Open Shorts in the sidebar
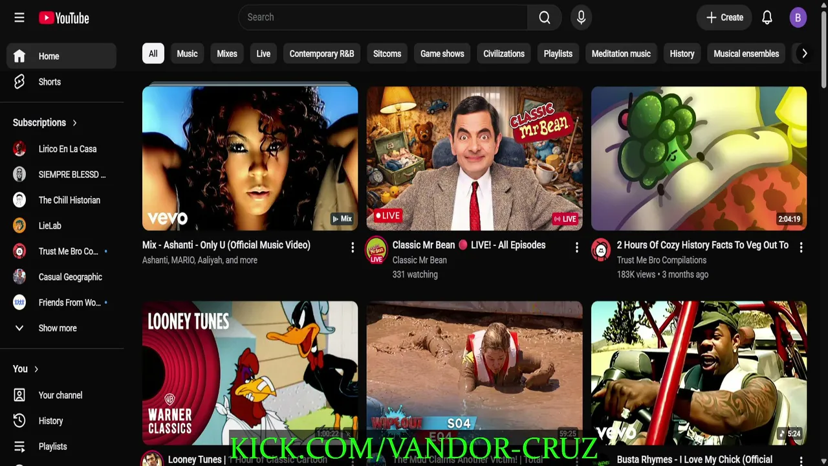828x466 pixels. pos(61,82)
